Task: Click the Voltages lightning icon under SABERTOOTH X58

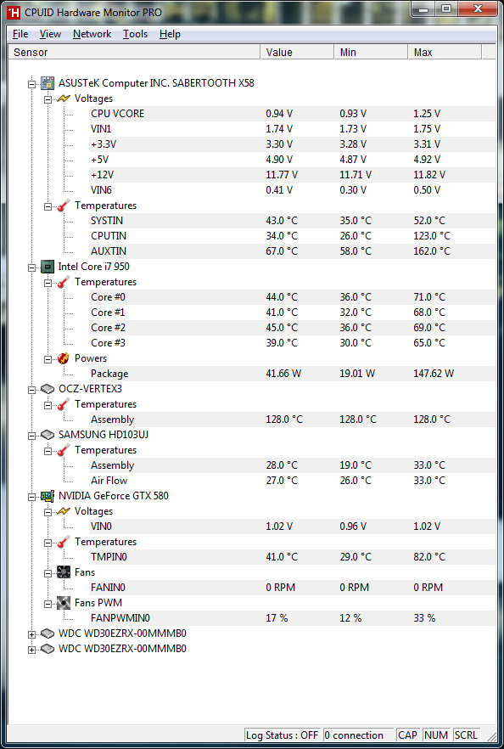Action: pos(64,99)
